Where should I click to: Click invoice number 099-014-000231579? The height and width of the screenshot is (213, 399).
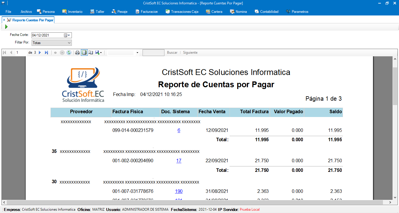(133, 130)
